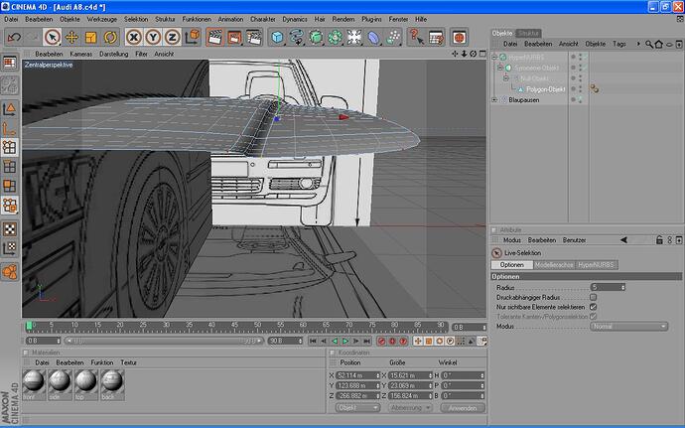Open the HyperNURBS attribute tab

coord(596,265)
